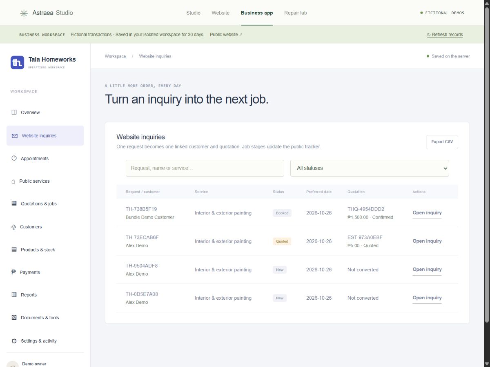Screen dimensions: 490x367
Task: Open the Customers section
Action: [45, 227]
